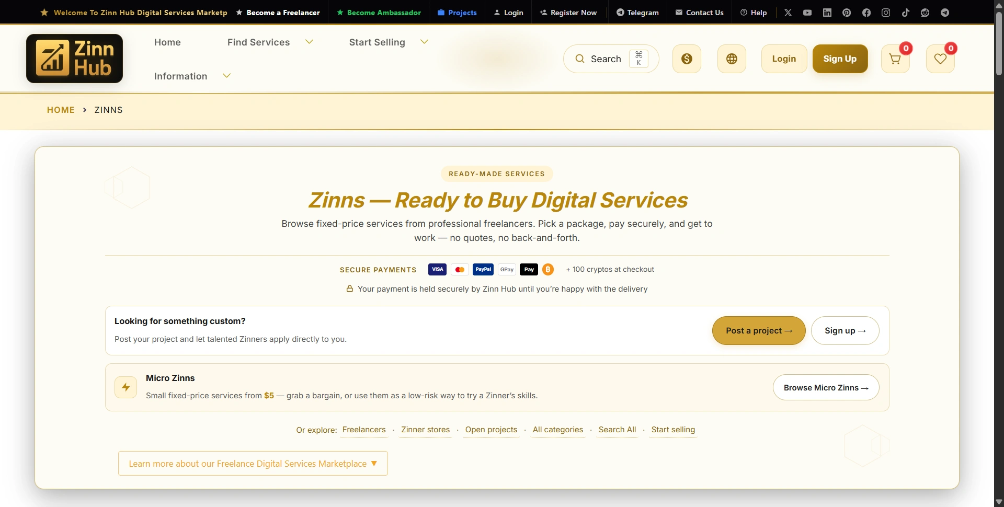1004x507 pixels.
Task: Expand the Find Services menu chevron
Action: [309, 42]
